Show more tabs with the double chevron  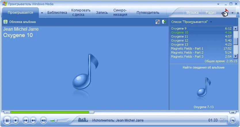point(238,13)
